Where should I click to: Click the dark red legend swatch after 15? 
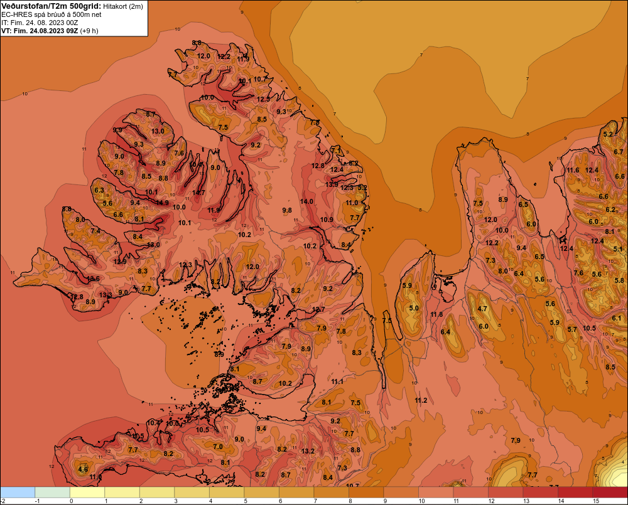point(610,492)
